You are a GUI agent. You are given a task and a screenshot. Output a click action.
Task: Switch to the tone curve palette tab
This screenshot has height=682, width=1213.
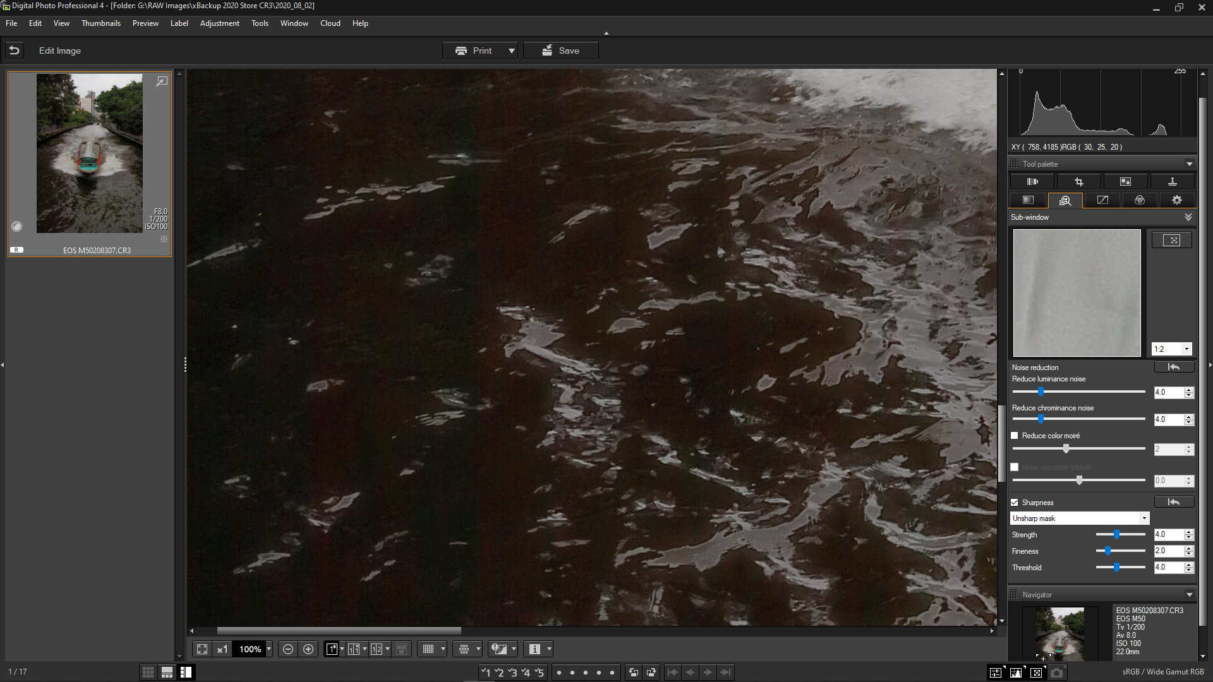click(1102, 200)
